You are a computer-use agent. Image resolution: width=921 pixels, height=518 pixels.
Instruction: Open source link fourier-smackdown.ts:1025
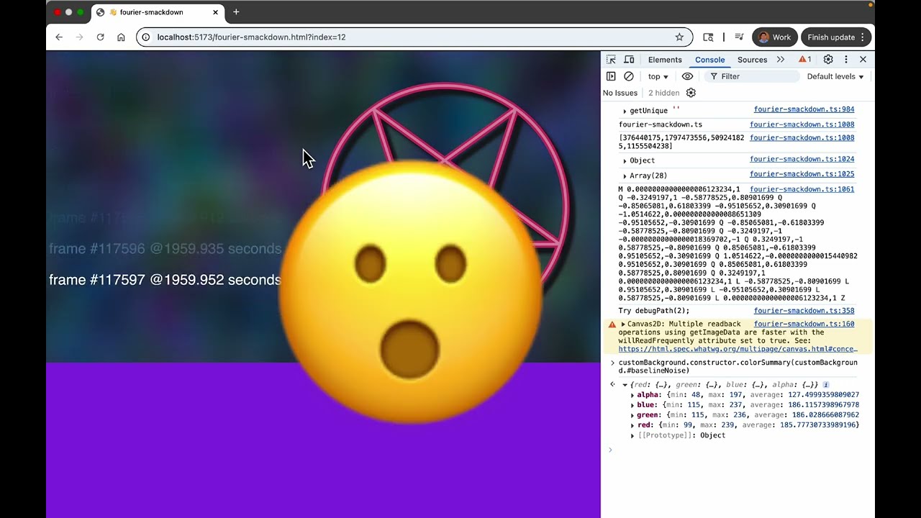tap(802, 174)
